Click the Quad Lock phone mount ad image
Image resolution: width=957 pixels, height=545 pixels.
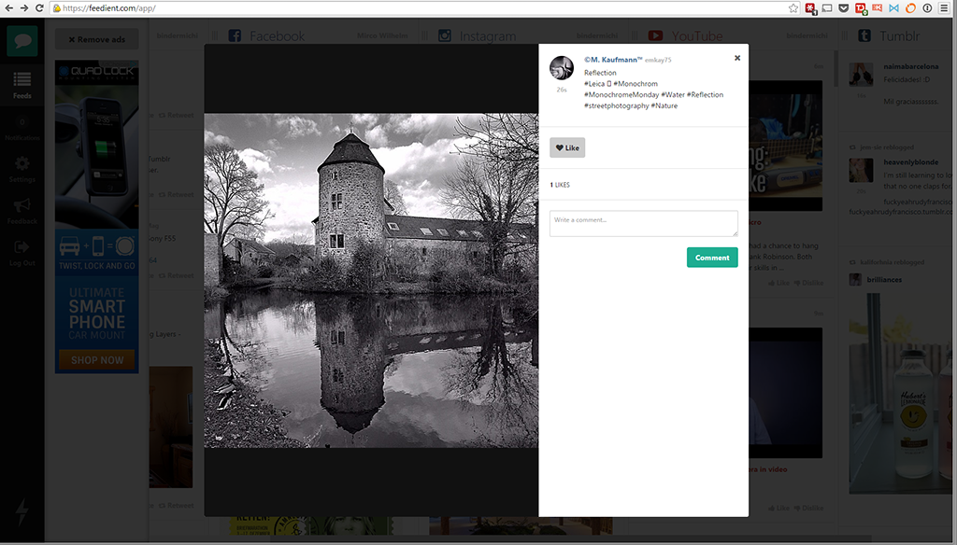(96, 145)
